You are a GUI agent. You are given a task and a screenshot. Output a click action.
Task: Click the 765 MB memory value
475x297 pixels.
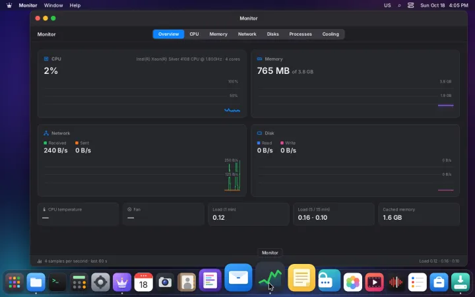(273, 71)
